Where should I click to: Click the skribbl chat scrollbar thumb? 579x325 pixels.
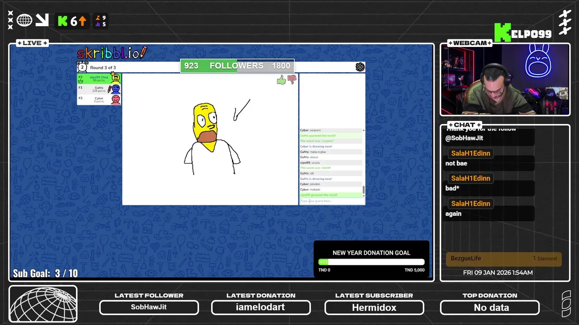click(x=364, y=190)
